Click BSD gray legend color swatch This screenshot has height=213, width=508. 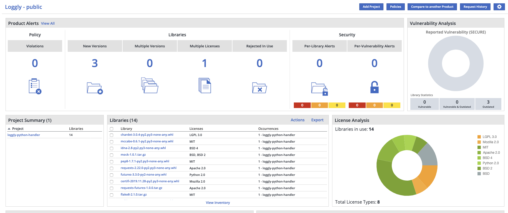tap(479, 174)
